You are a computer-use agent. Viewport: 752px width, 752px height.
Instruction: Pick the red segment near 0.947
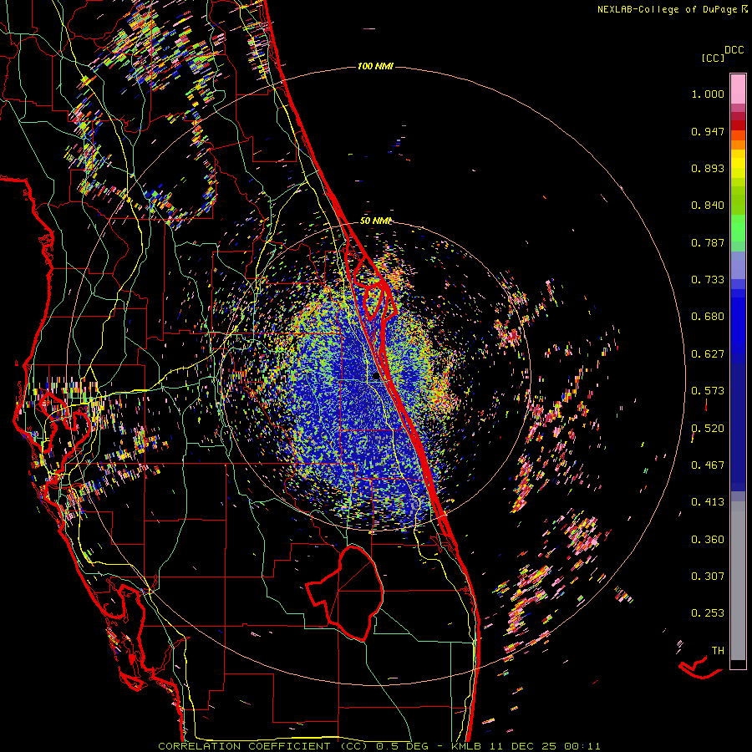738,125
